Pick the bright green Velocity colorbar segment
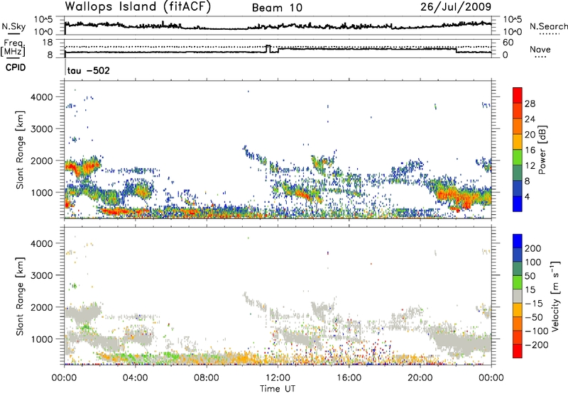Viewport: 568px width, 393px height. (518, 282)
